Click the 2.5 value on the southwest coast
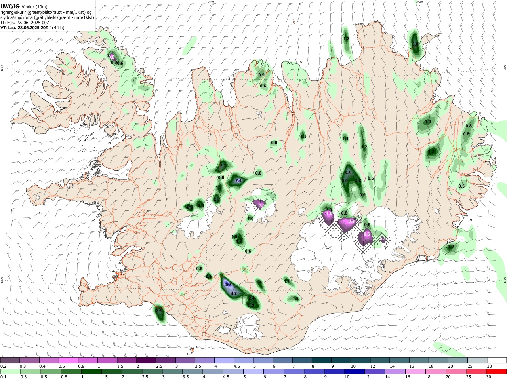The height and width of the screenshot is (380, 507). (x=159, y=311)
